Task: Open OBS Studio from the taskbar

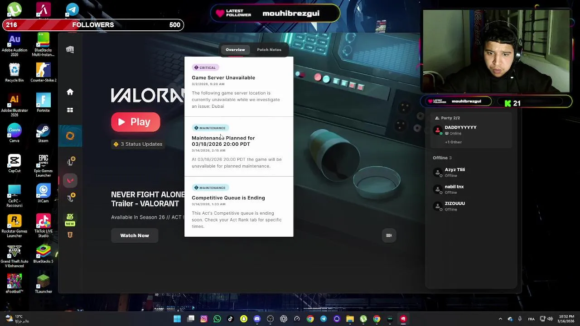Action: 271,319
